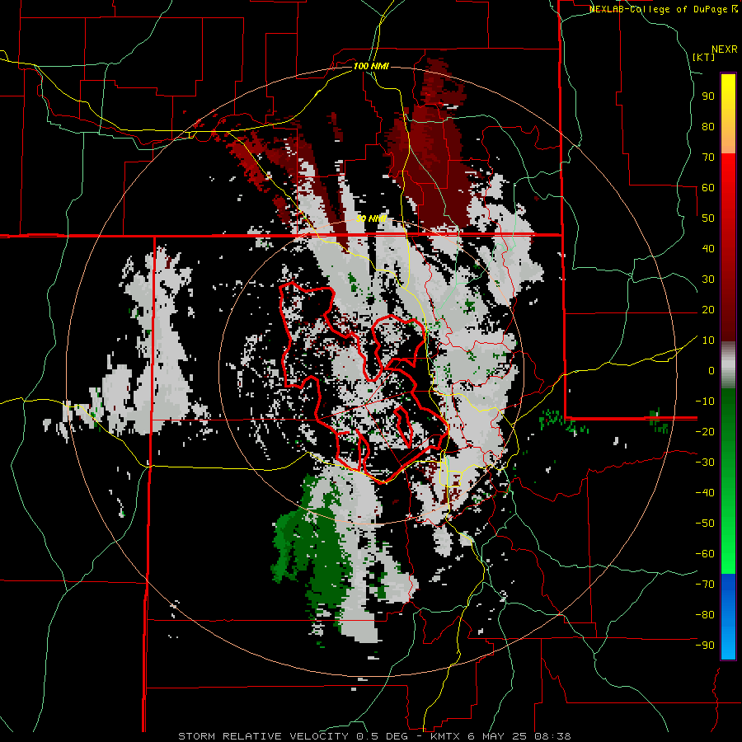The height and width of the screenshot is (742, 742).
Task: Select the 100 NMI range ring label
Action: pos(371,66)
